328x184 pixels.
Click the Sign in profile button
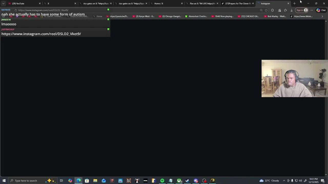[302, 10]
